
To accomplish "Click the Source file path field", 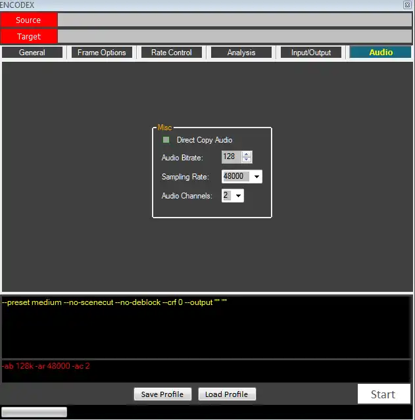I will click(x=235, y=20).
